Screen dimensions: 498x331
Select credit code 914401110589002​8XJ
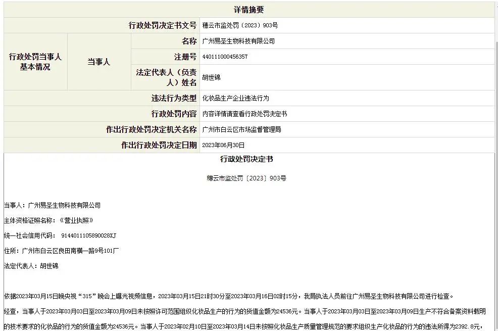88,235
